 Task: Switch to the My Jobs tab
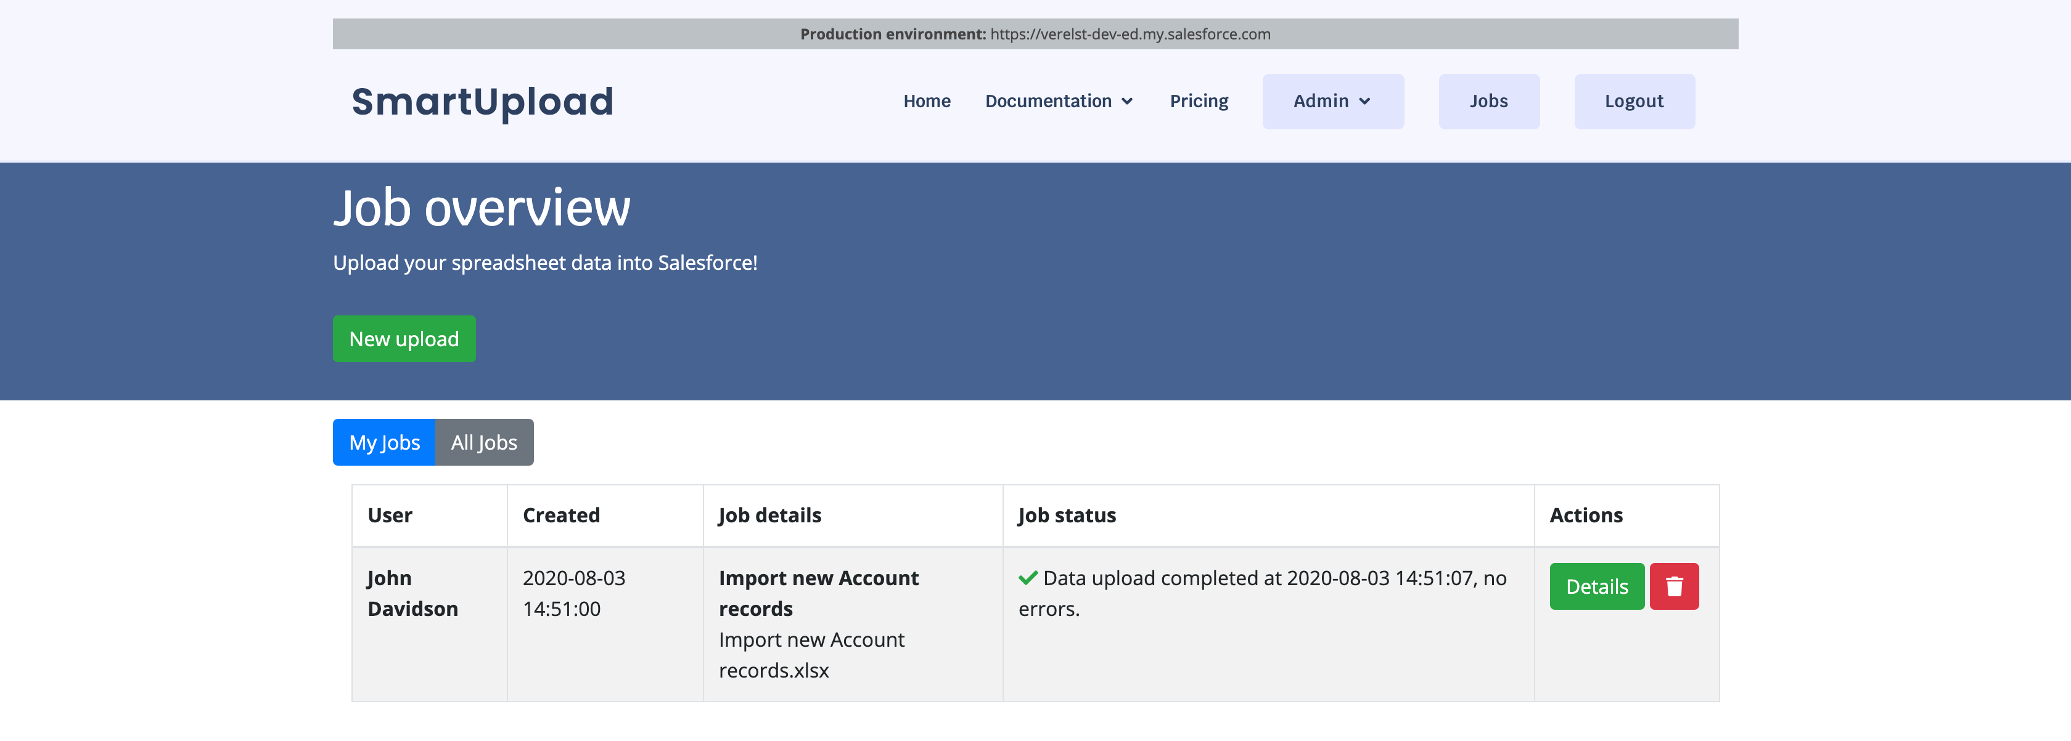coord(384,442)
